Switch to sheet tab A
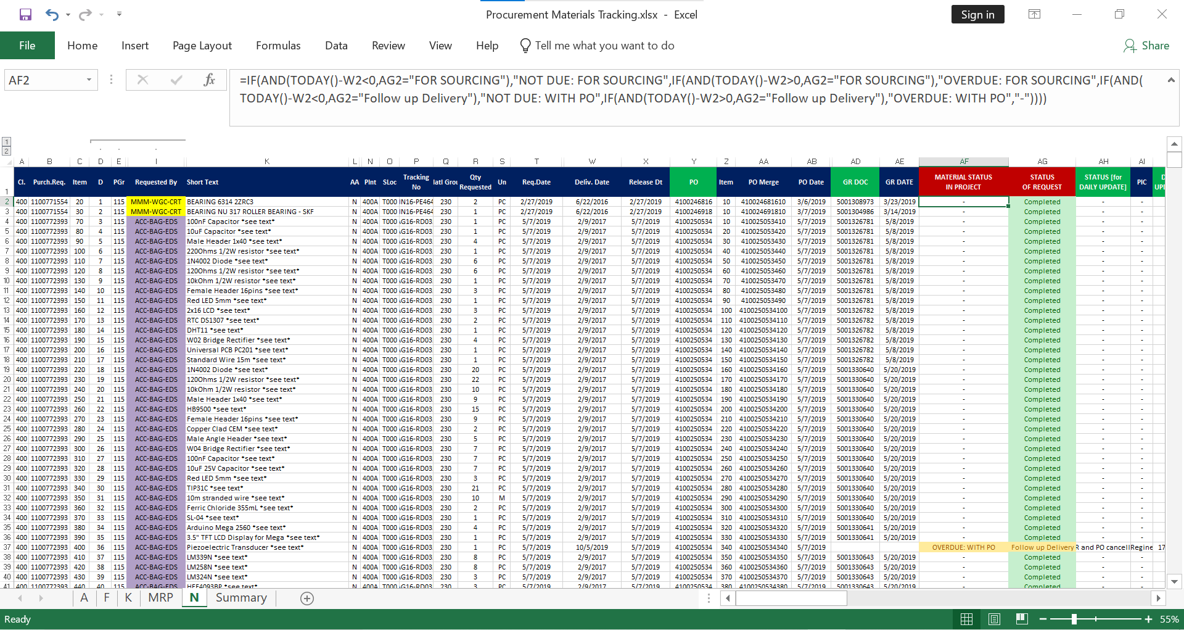1184x630 pixels. pyautogui.click(x=84, y=598)
